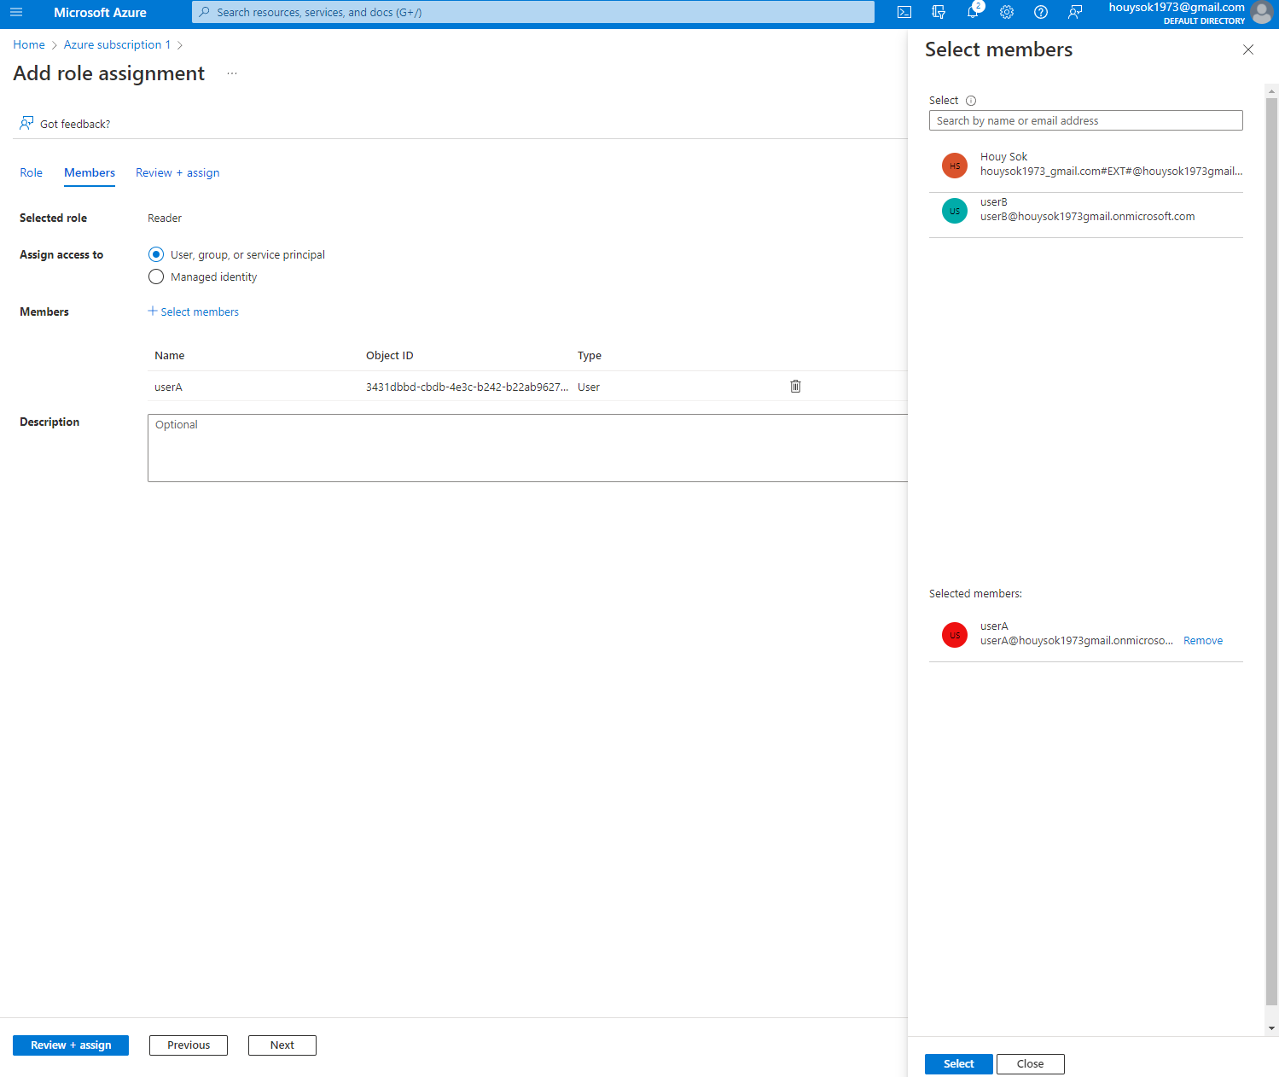Viewport: 1279px width, 1077px height.
Task: Click the info icon next to Select
Action: (971, 100)
